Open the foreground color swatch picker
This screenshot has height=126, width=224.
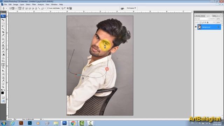click(x=2, y=93)
